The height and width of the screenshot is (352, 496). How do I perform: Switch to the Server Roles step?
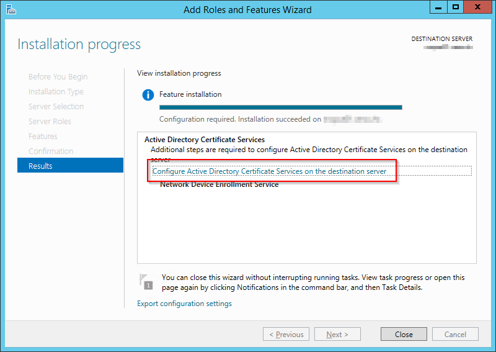point(50,122)
